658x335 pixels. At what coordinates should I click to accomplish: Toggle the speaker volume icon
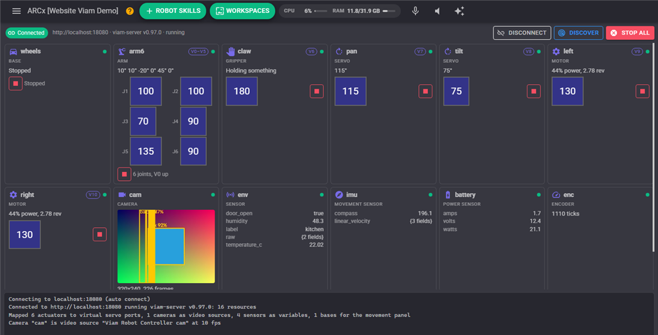[x=437, y=11]
